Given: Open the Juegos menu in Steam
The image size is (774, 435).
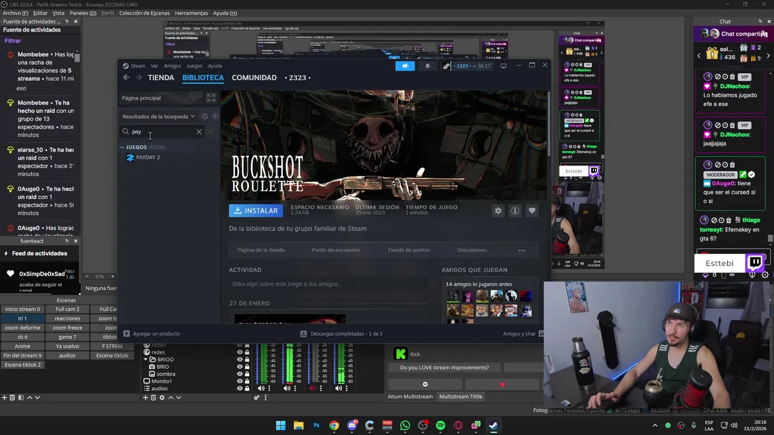Looking at the screenshot, I should (194, 66).
